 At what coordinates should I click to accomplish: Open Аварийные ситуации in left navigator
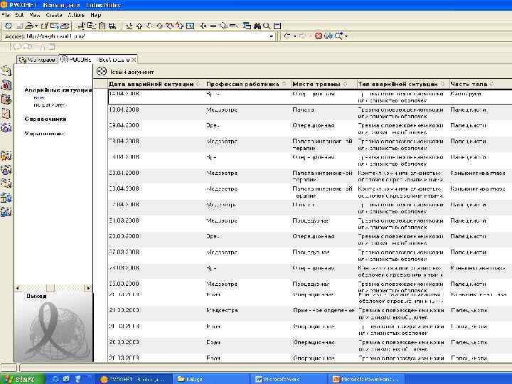(x=58, y=90)
